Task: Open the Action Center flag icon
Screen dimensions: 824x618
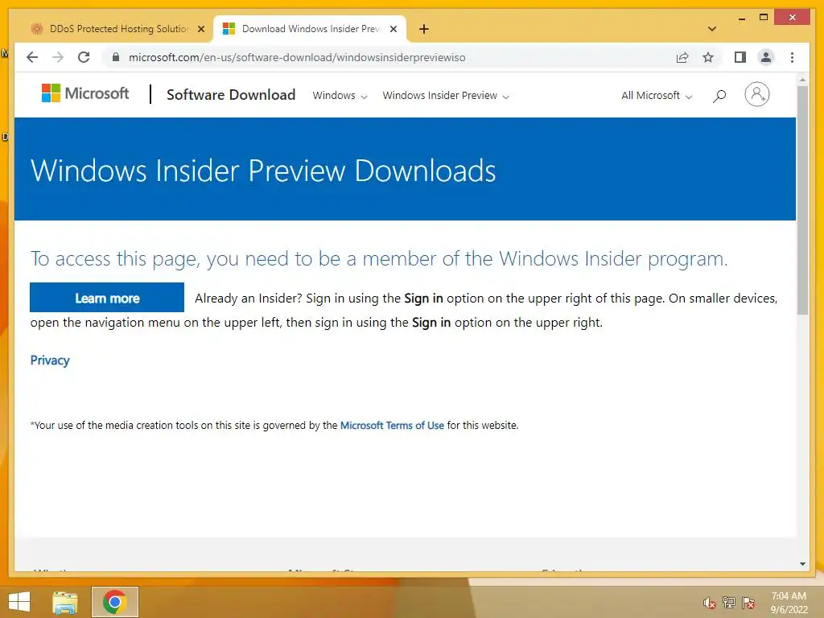Action: [748, 603]
